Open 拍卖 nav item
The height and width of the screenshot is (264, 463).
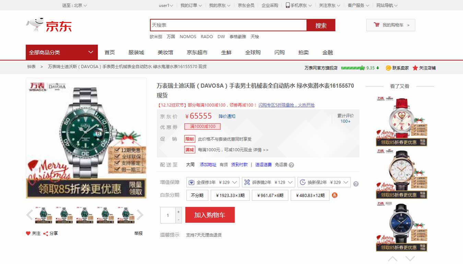pos(304,53)
